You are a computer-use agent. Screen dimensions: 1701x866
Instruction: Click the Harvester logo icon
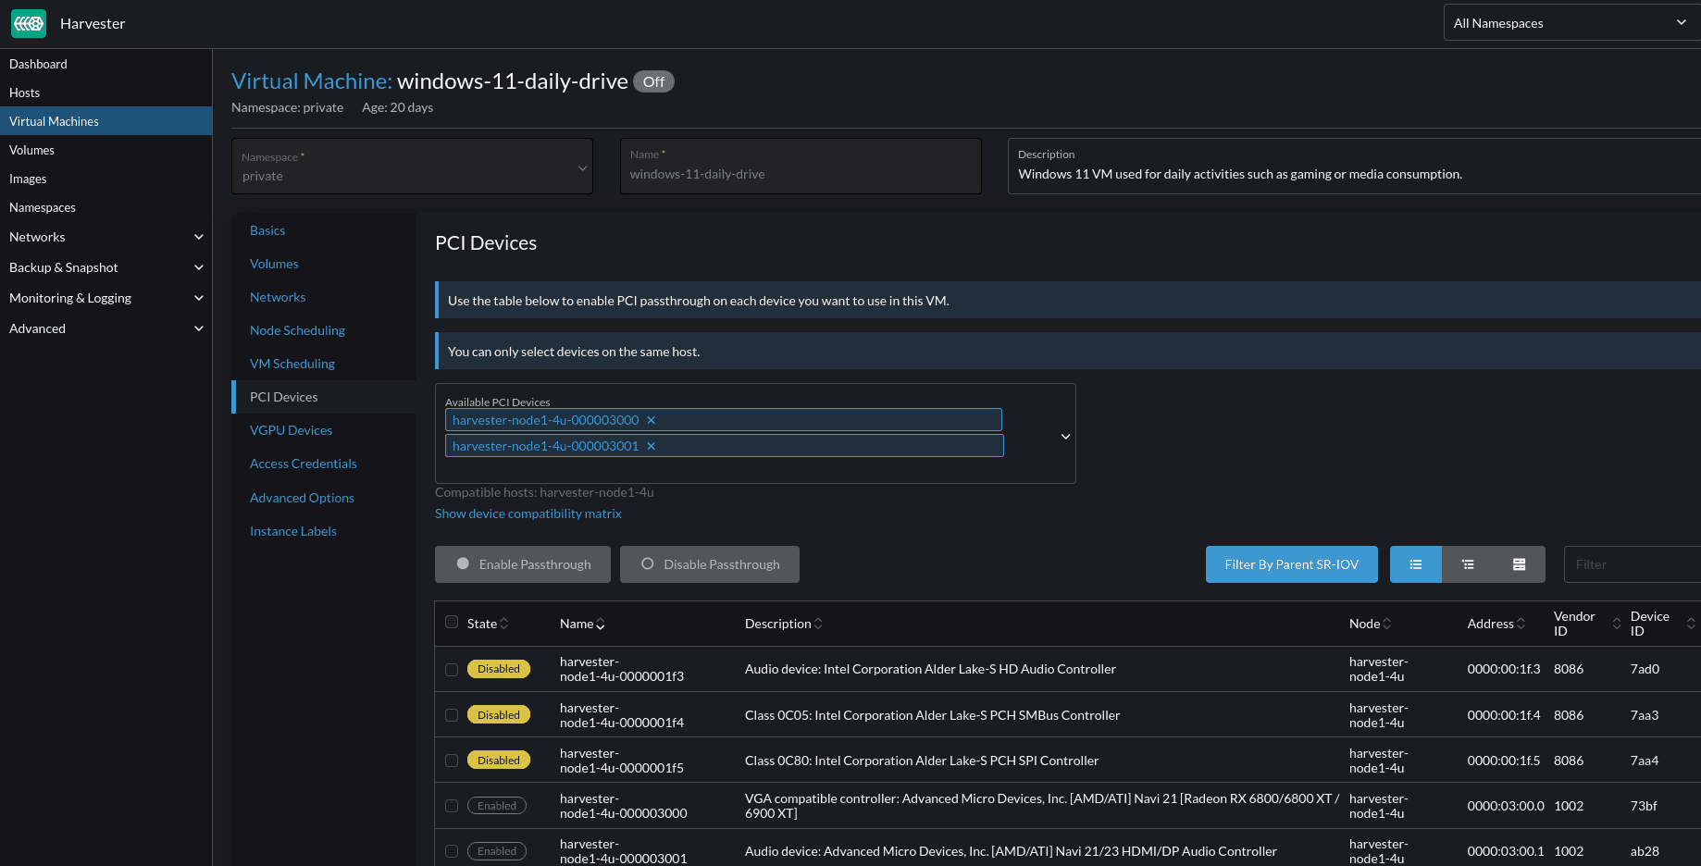click(x=29, y=23)
